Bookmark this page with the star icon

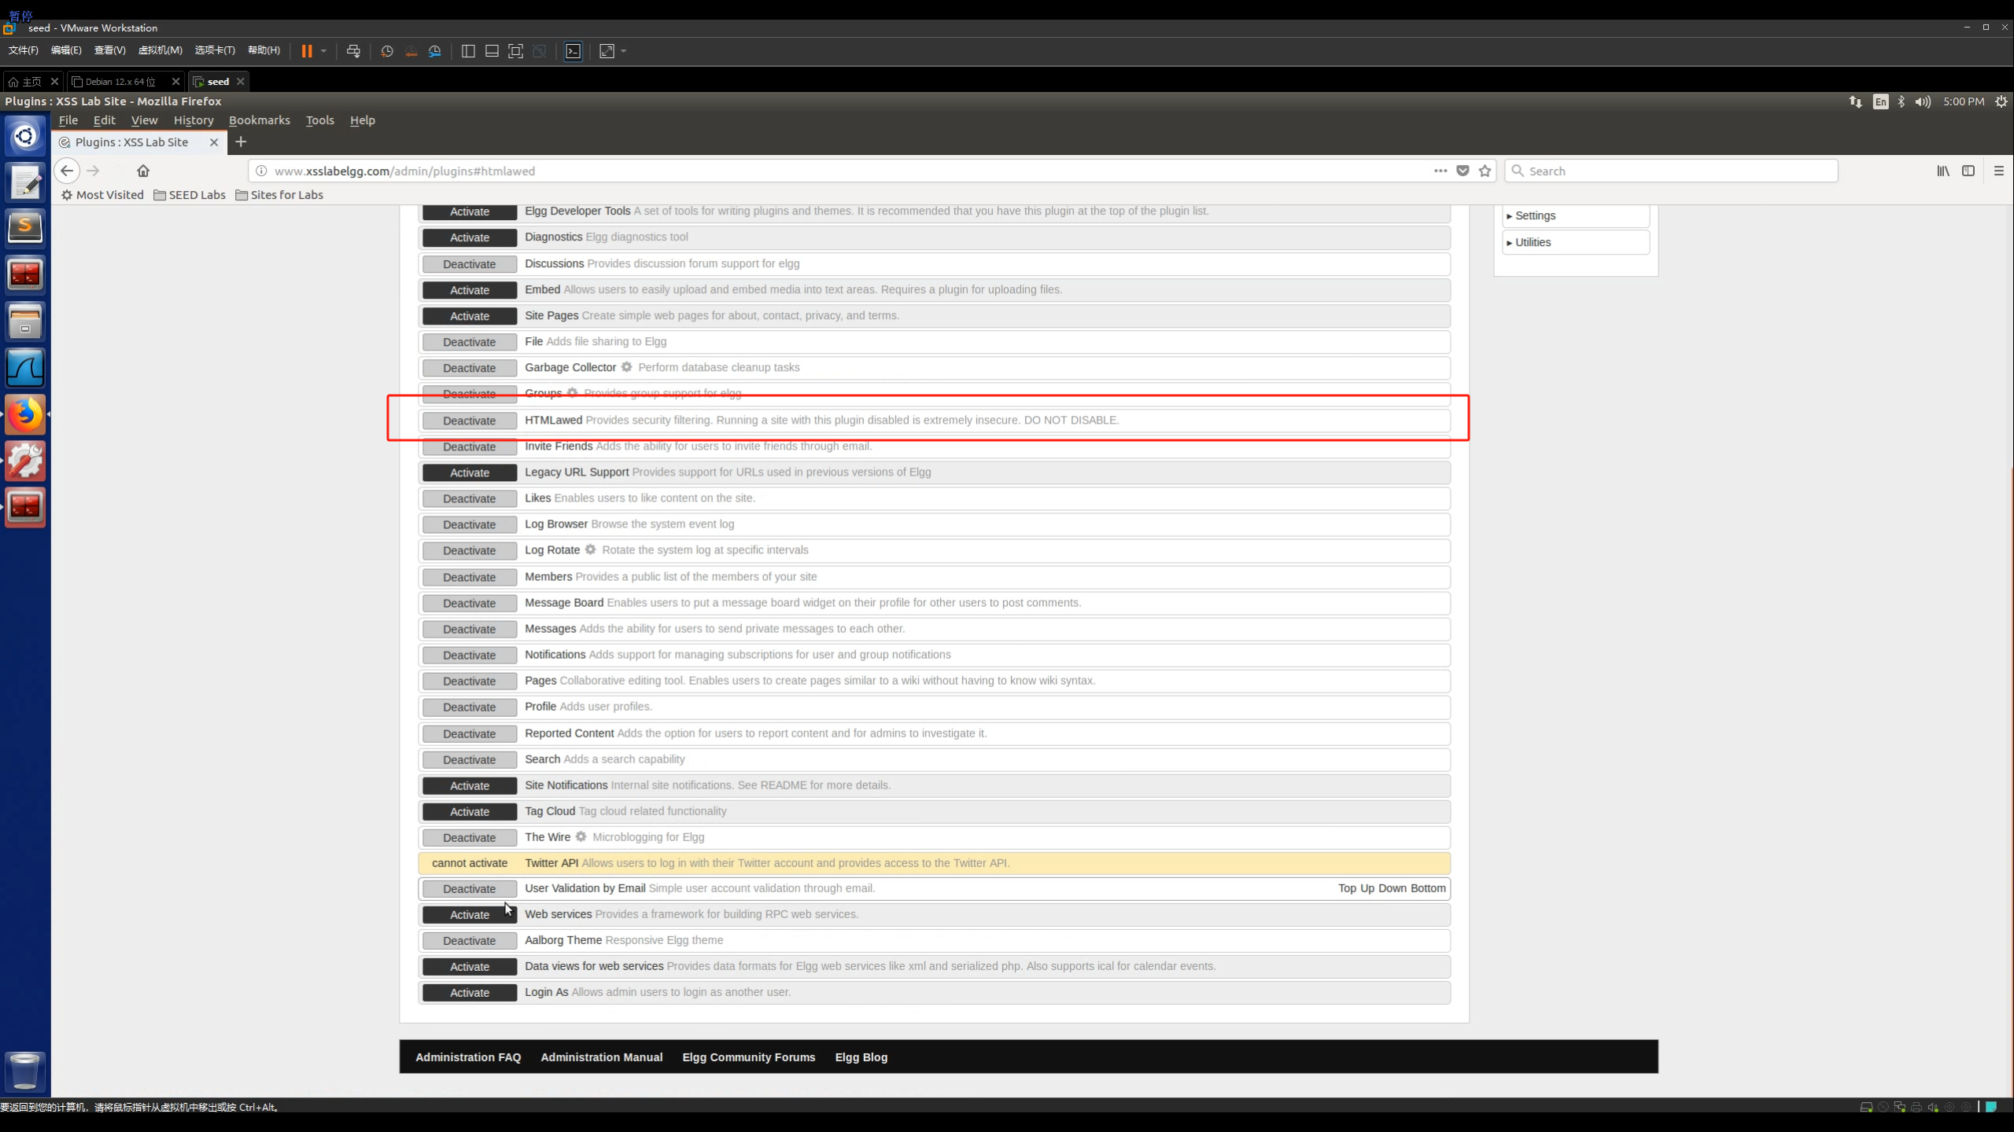pyautogui.click(x=1485, y=171)
